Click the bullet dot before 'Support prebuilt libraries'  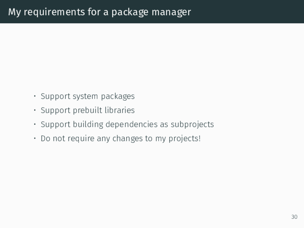(35, 110)
